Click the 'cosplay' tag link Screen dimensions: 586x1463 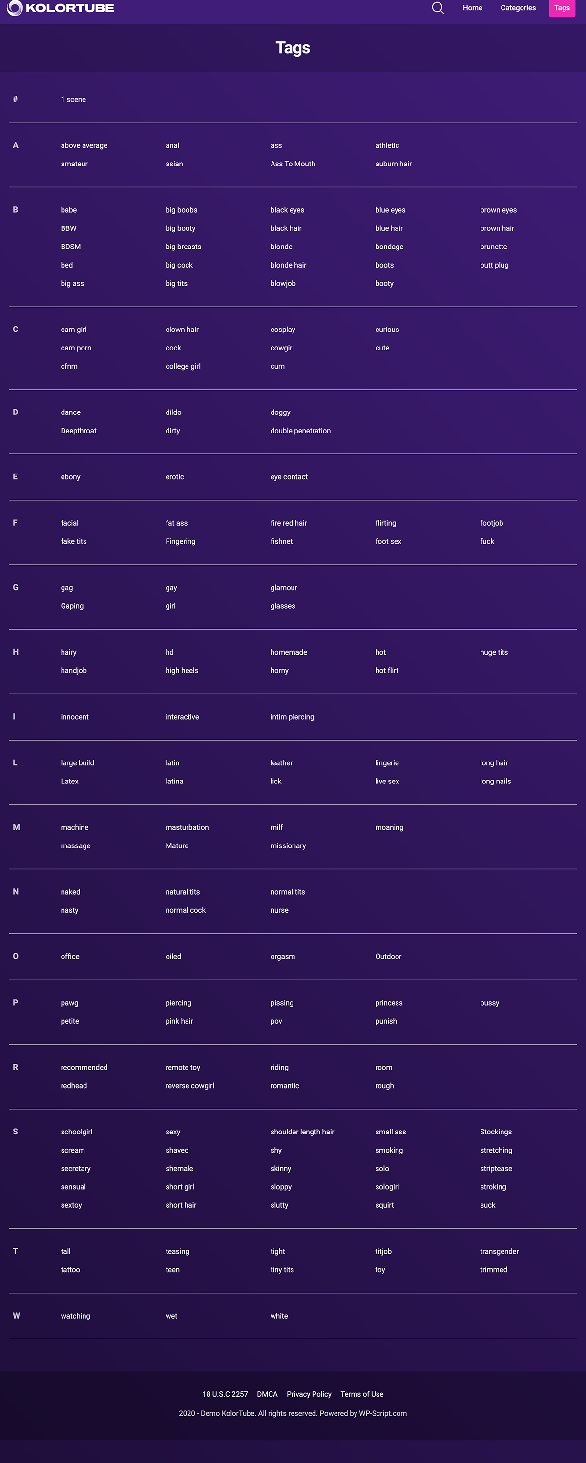coord(282,330)
